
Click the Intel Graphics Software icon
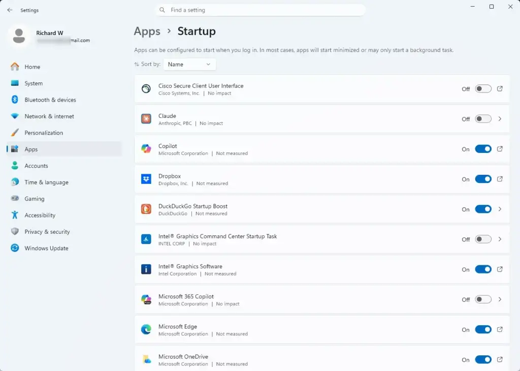click(146, 269)
